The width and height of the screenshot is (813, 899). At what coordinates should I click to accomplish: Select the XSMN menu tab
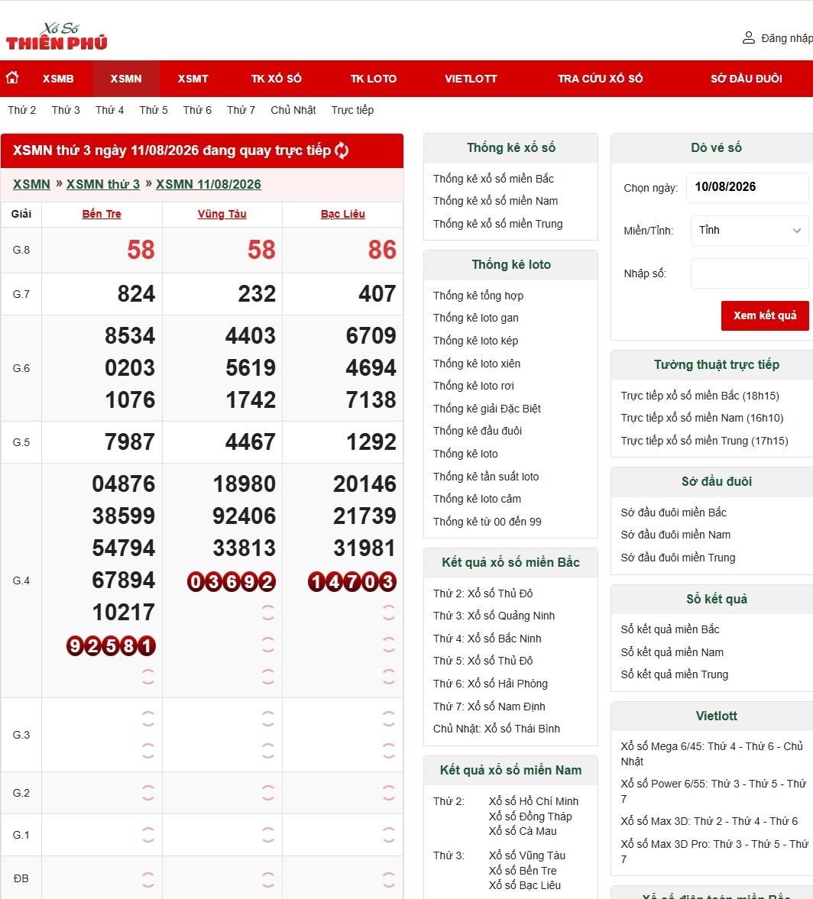125,79
